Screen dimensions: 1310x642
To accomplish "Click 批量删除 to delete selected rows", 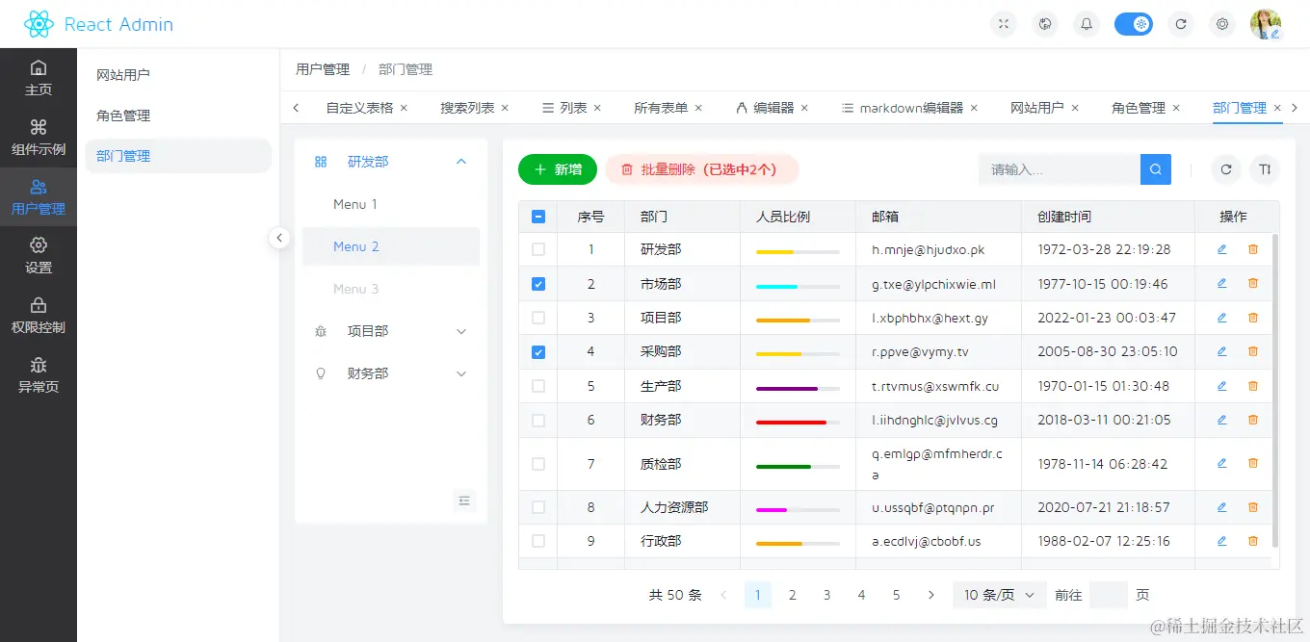I will pos(702,169).
